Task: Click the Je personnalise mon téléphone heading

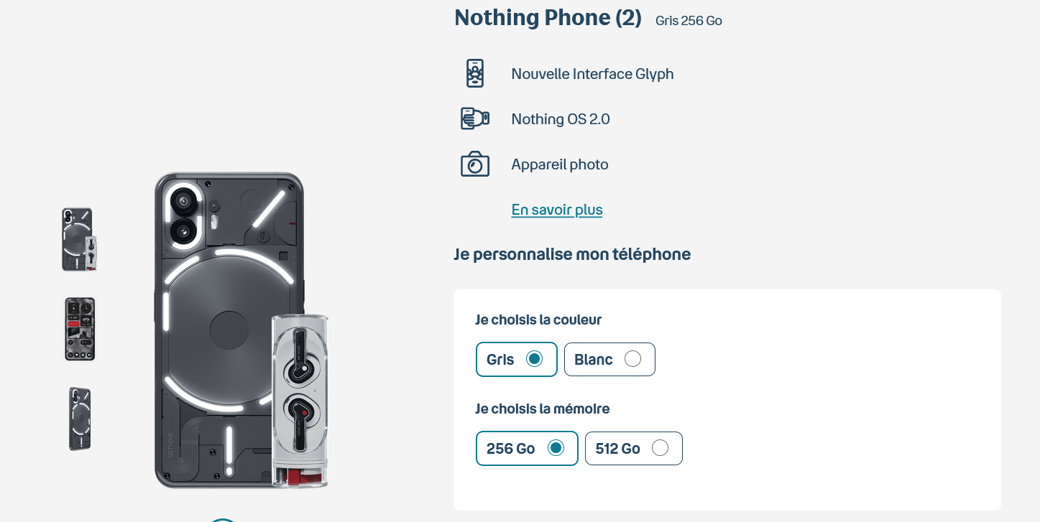Action: tap(572, 254)
